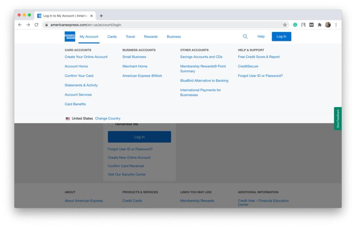Open Credit Intel Financial Education Center
The height and width of the screenshot is (227, 356).
pos(264,203)
